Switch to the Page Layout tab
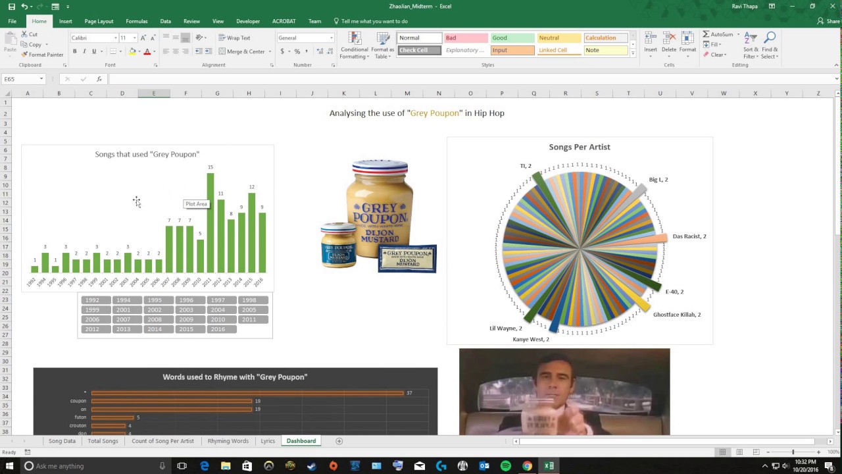 tap(99, 21)
